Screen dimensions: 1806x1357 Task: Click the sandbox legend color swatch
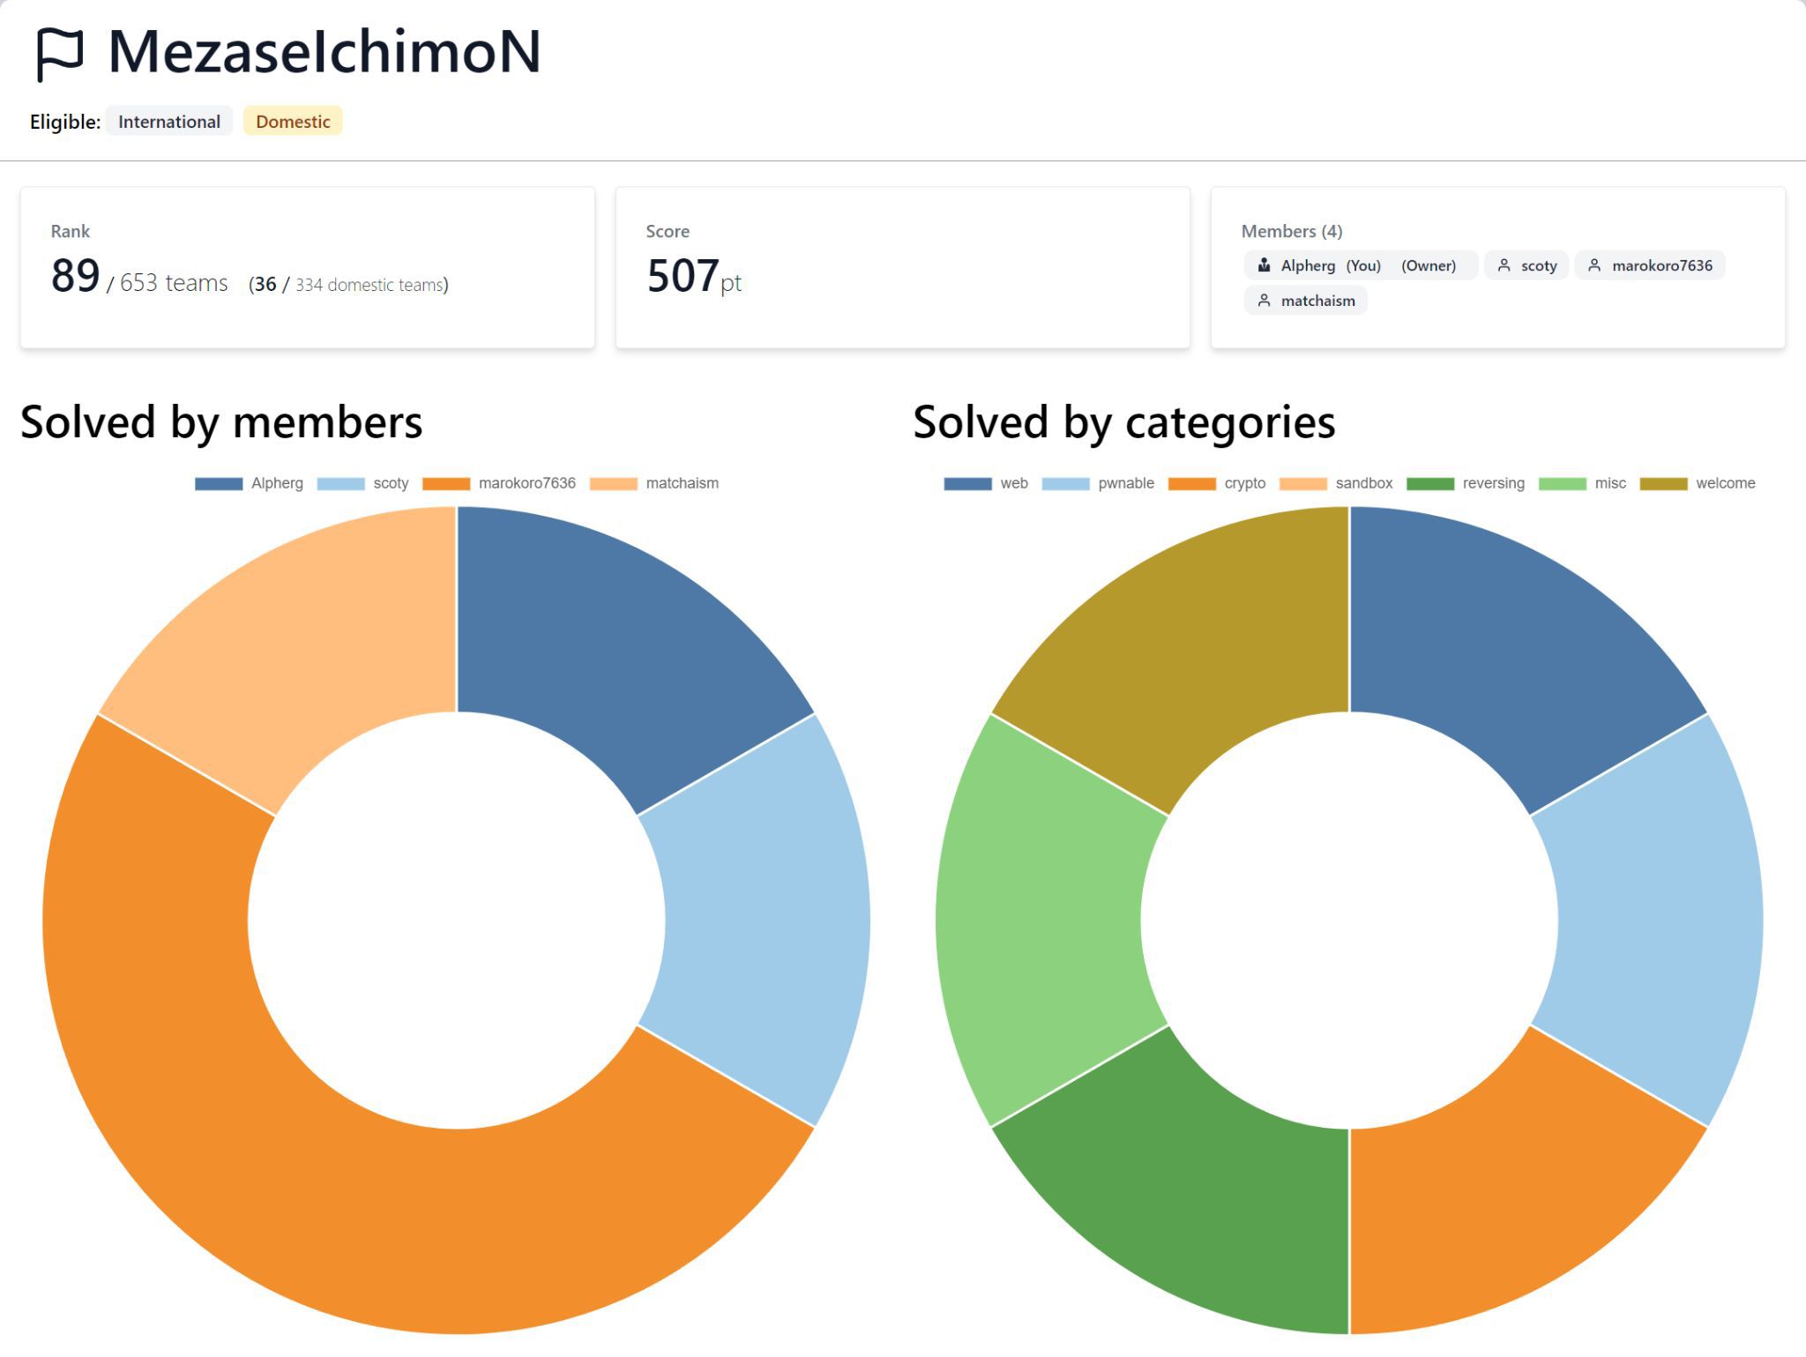[x=1302, y=483]
